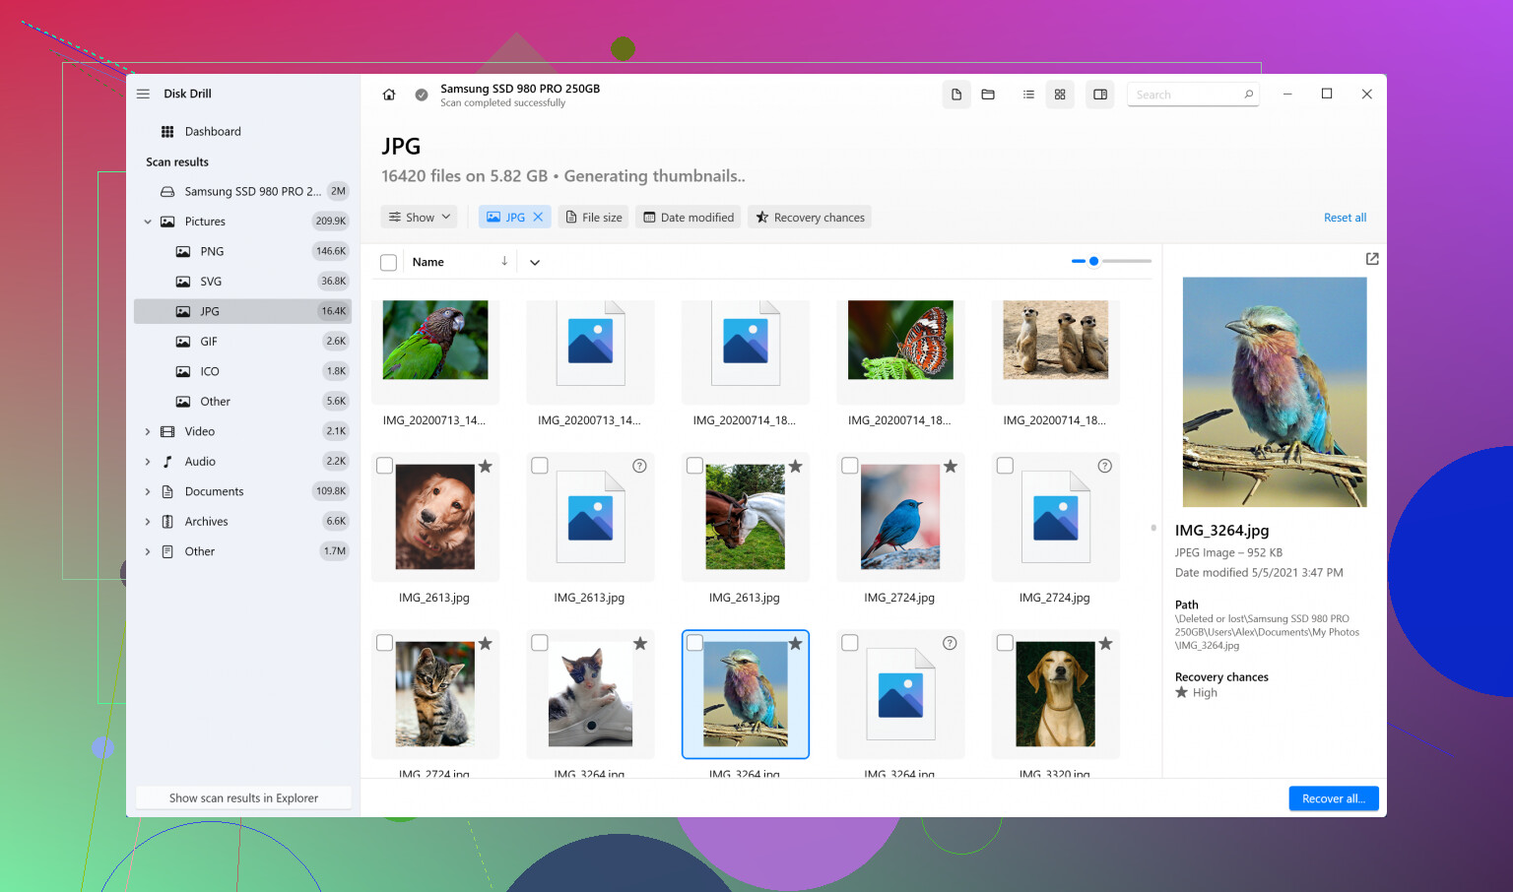Adjust the thumbnail size slider

[1093, 261]
